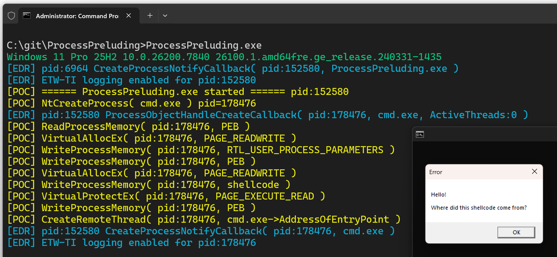Click the green Windows 11 Pro version line
The image size is (557, 257).
[x=224, y=57]
